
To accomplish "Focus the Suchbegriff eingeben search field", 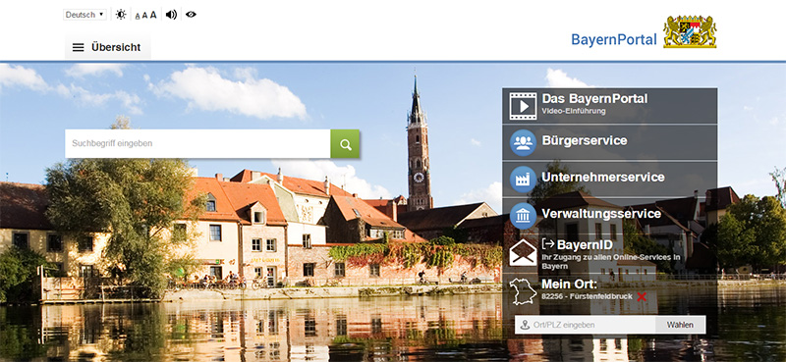I will 197,143.
